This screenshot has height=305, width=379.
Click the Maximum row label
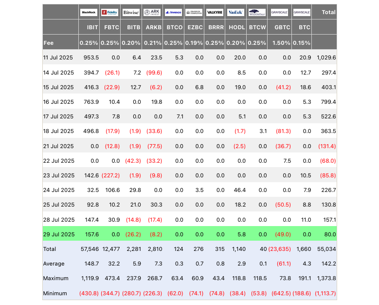click(55, 278)
